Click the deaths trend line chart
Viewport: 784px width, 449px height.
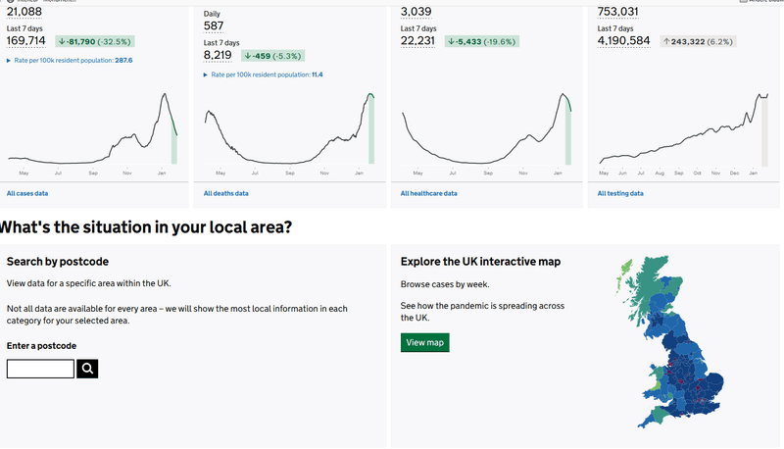289,132
